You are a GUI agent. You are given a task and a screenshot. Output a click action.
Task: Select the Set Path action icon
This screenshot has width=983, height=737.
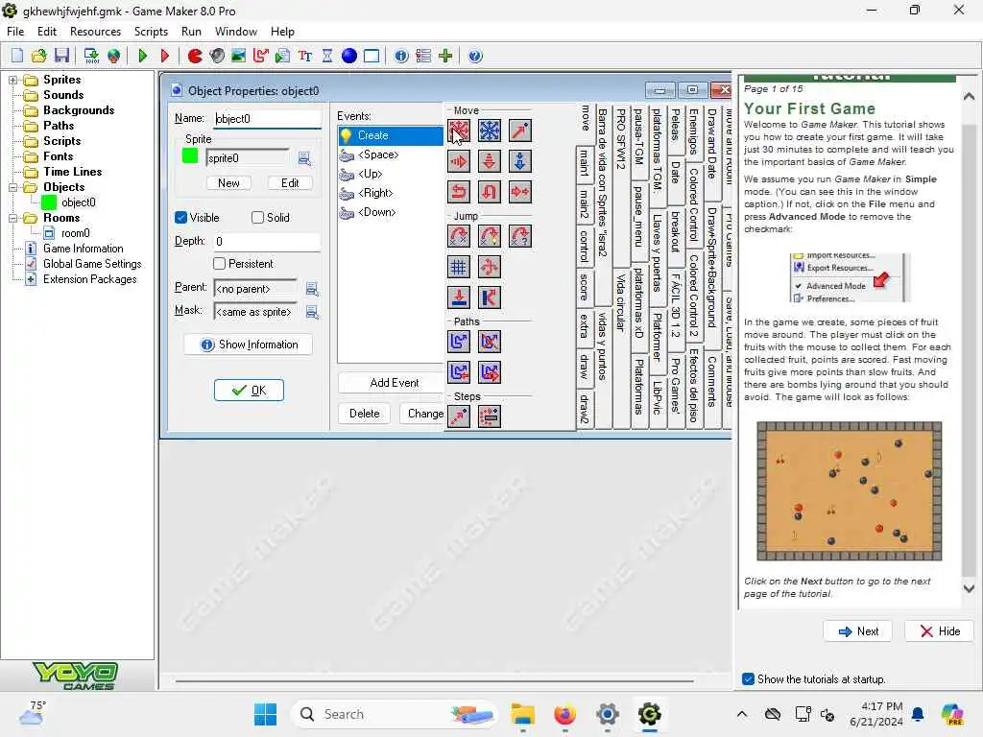click(x=459, y=342)
